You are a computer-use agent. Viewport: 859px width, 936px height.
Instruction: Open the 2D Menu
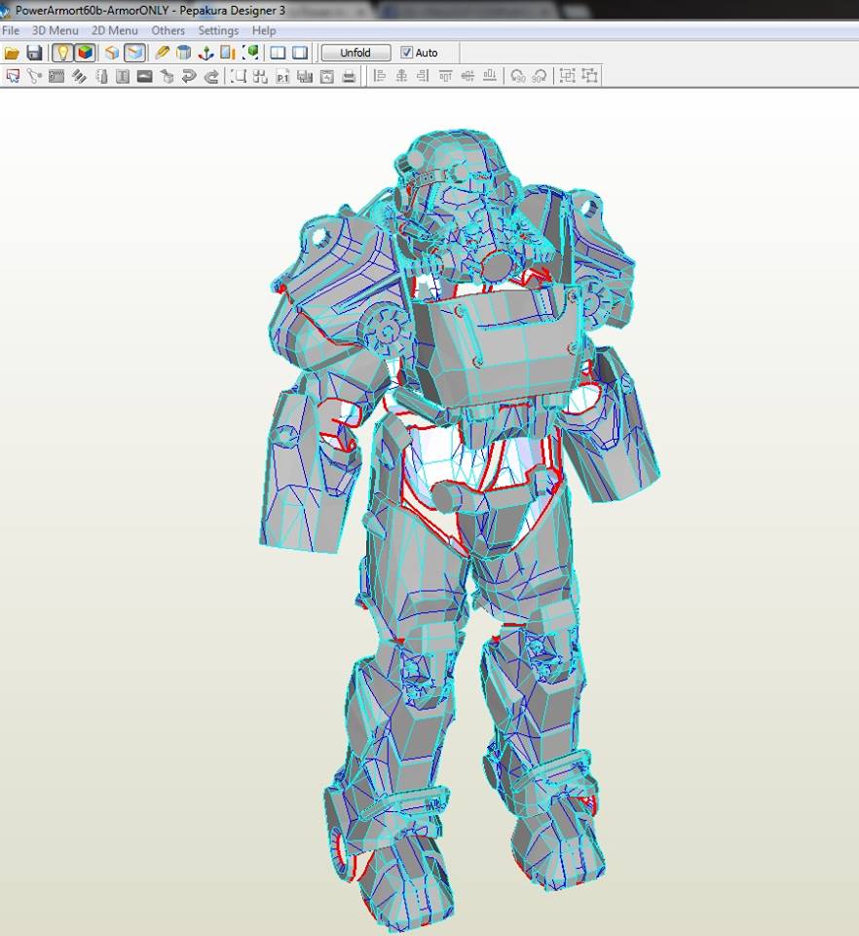(115, 30)
